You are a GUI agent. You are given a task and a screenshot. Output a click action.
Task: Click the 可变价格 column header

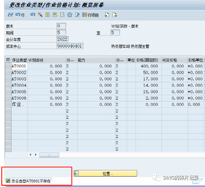coord(175,60)
